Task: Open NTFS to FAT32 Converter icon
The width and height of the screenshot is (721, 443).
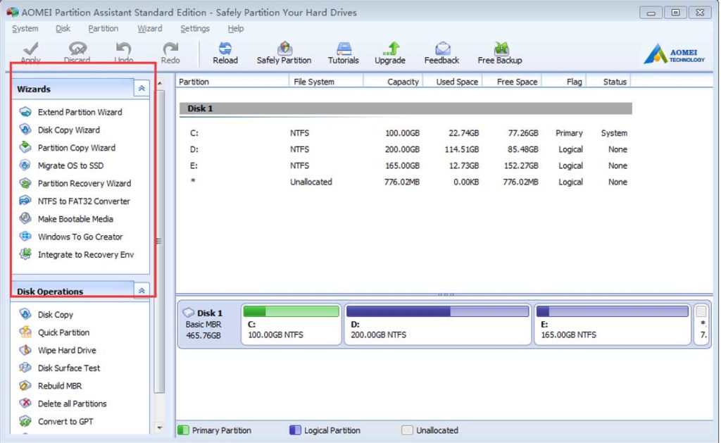Action: (25, 201)
